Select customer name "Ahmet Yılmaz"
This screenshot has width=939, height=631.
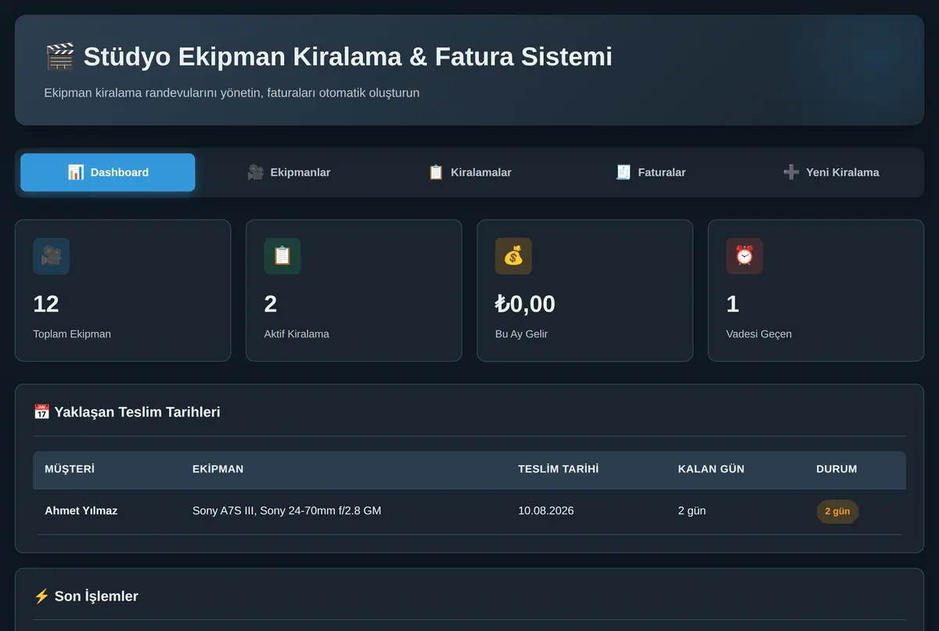[x=81, y=510]
